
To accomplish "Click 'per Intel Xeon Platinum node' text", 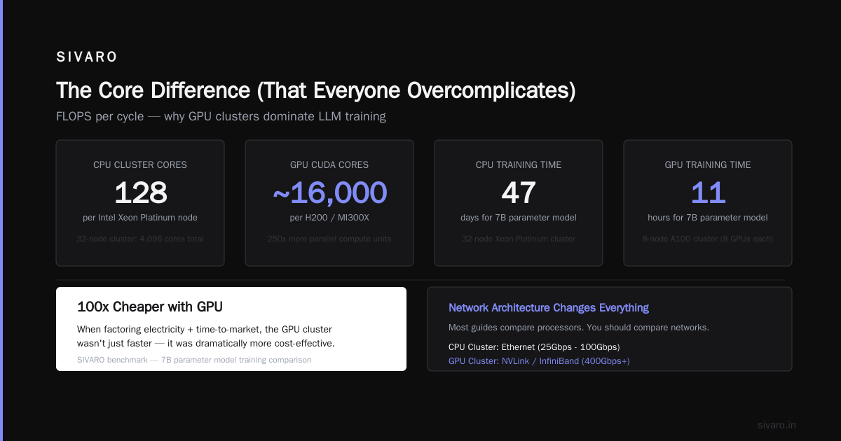I will coord(140,218).
